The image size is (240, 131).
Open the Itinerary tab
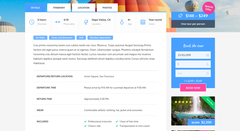coord(59,8)
